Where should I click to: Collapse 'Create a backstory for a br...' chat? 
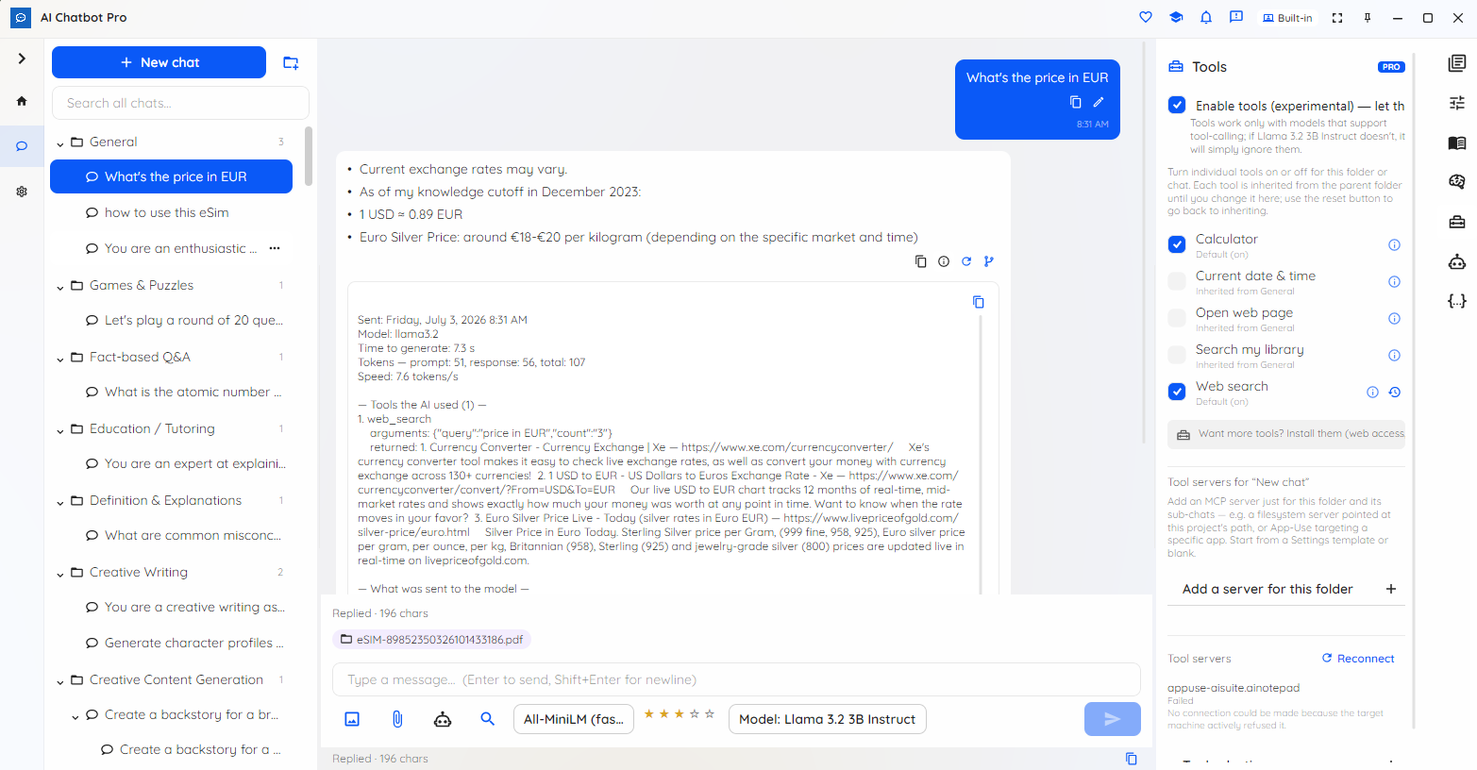76,716
